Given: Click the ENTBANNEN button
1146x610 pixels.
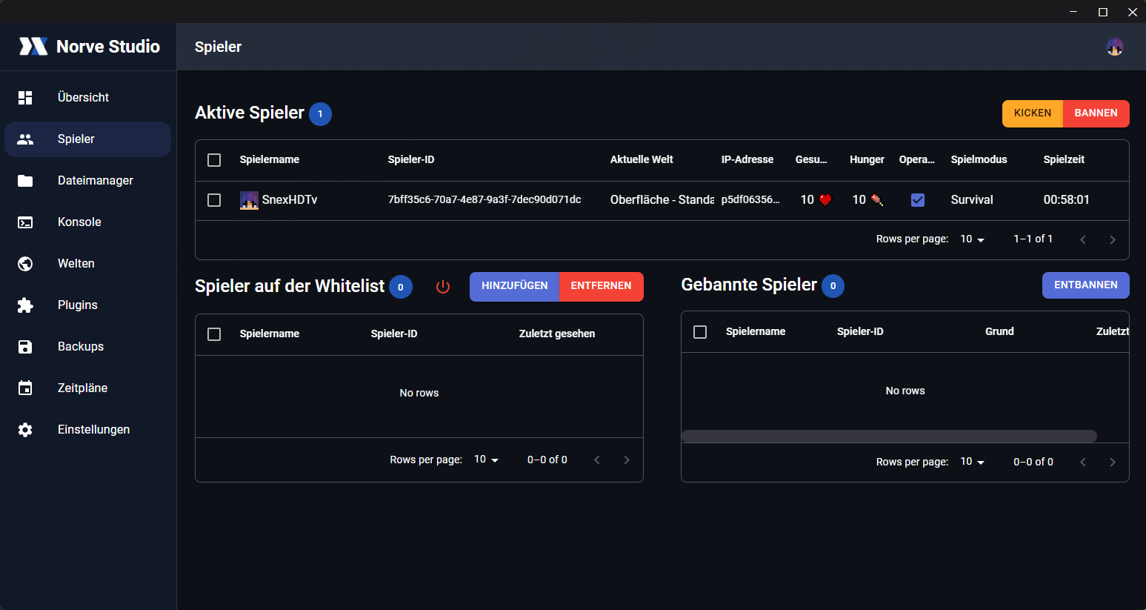Looking at the screenshot, I should (1085, 285).
